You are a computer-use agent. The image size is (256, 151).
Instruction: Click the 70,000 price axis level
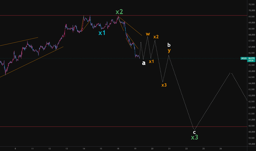click(x=252, y=10)
